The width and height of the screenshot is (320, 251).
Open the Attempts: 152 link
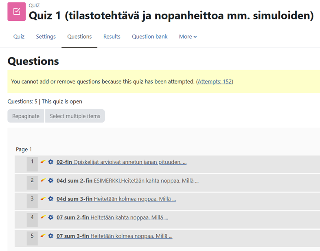pyautogui.click(x=215, y=81)
